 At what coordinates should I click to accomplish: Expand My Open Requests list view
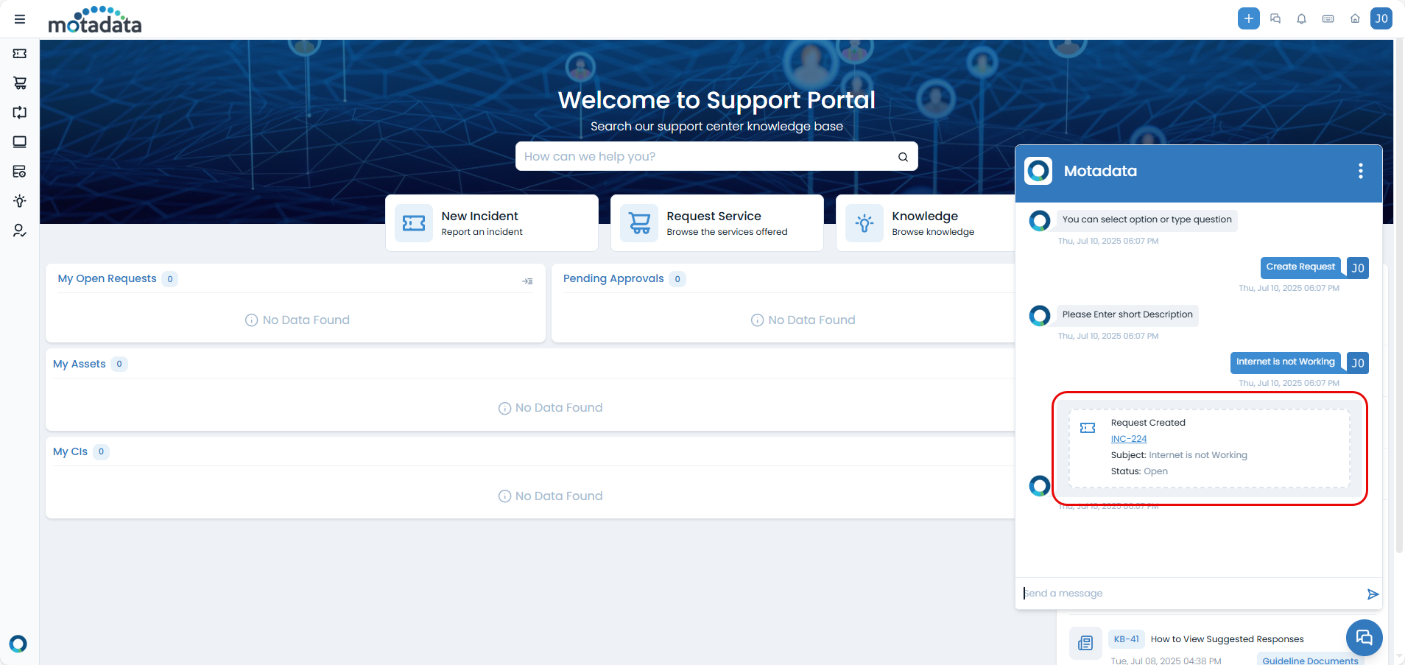[x=527, y=281]
